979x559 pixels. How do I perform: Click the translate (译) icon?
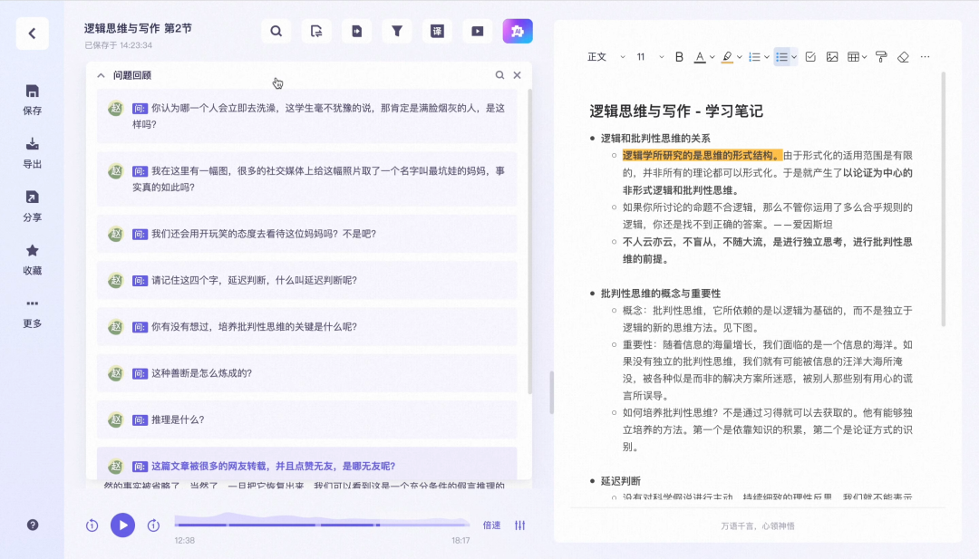[x=437, y=32]
